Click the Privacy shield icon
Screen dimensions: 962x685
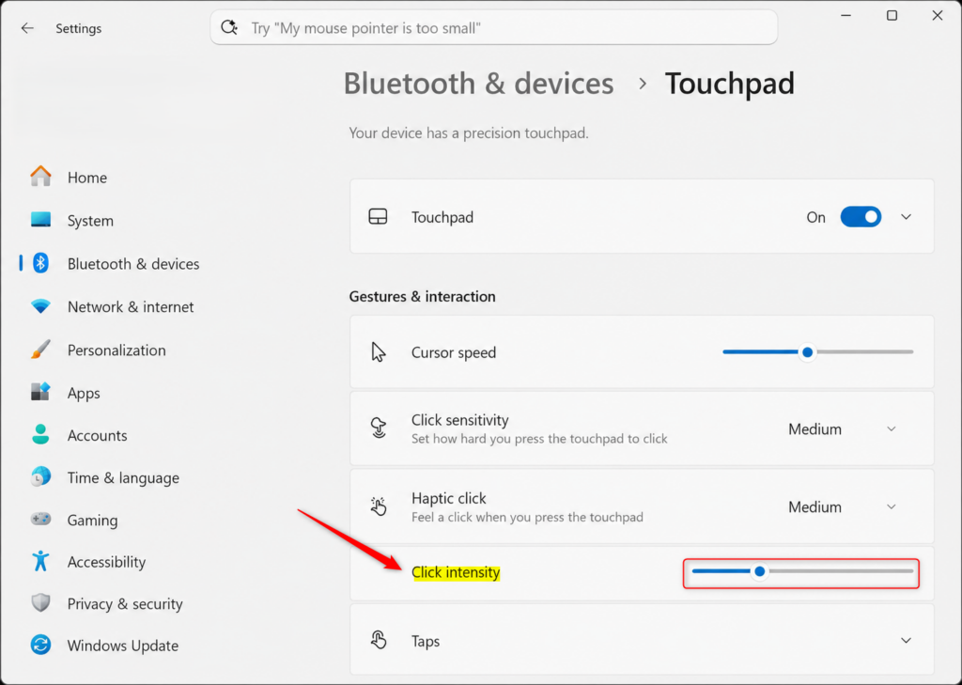[40, 602]
